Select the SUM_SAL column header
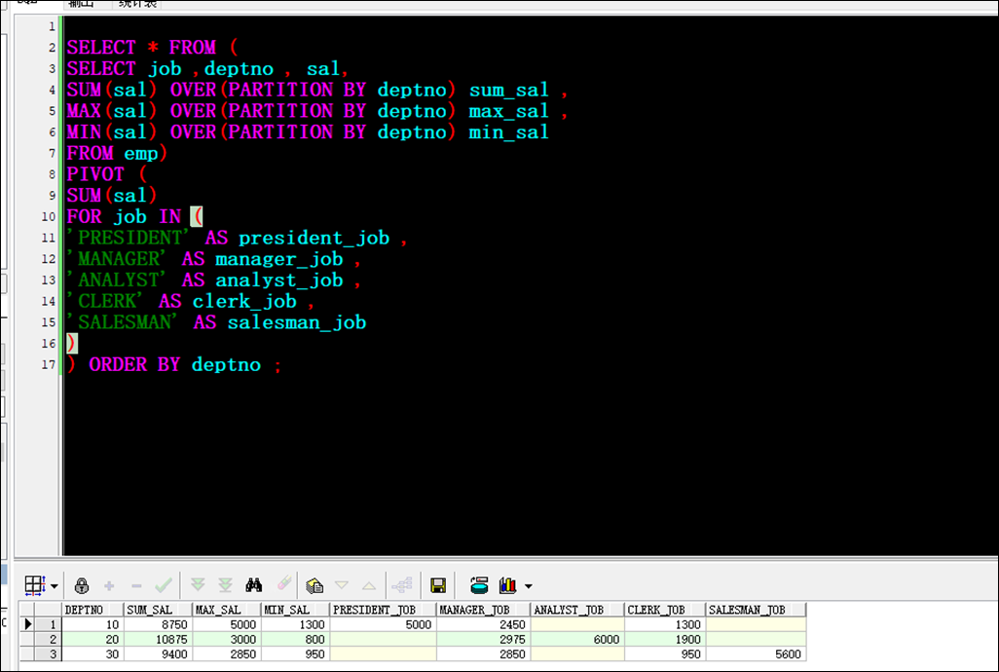 pos(158,610)
